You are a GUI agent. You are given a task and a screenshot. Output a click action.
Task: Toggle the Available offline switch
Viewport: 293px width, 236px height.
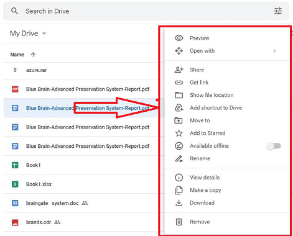tap(274, 146)
